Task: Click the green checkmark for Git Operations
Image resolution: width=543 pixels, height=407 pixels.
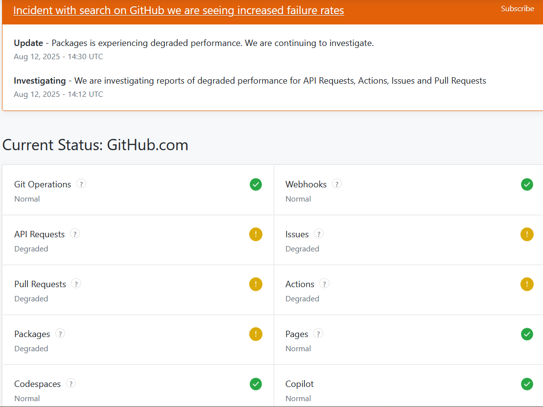Action: (x=256, y=184)
